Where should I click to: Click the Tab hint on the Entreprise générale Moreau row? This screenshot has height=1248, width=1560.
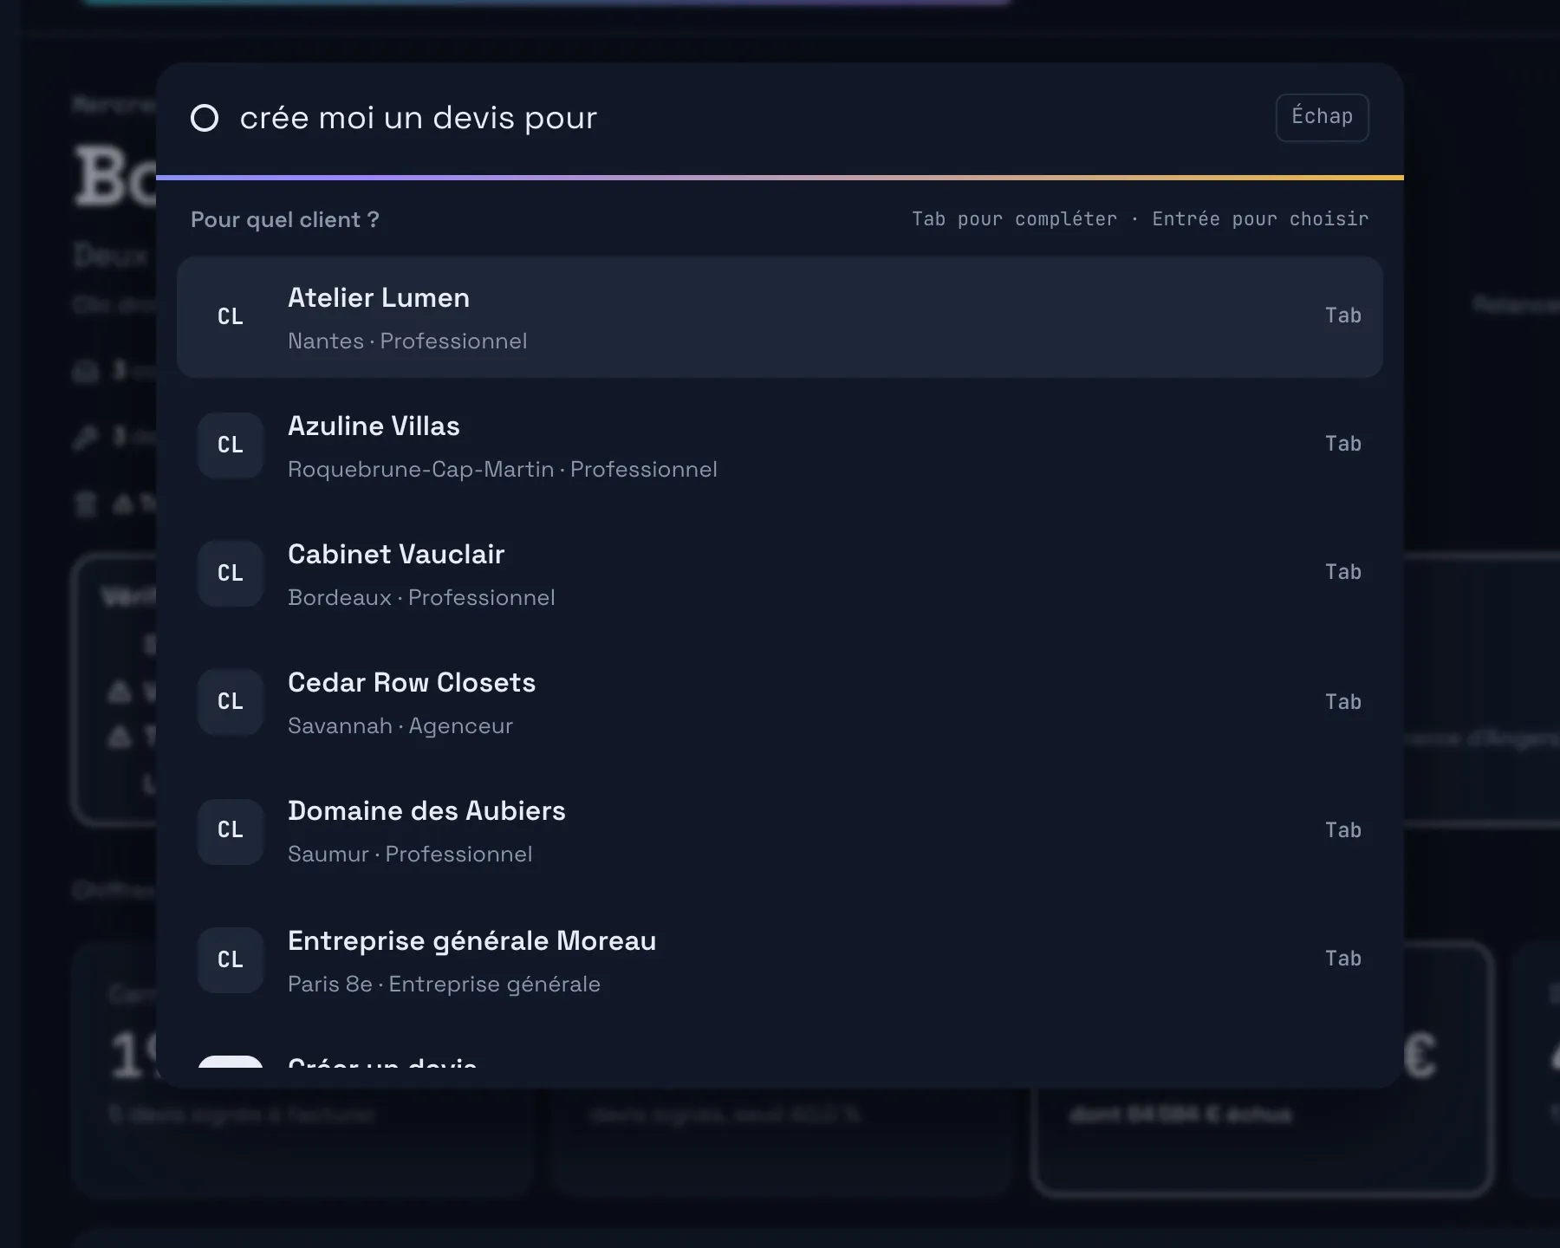point(1343,959)
